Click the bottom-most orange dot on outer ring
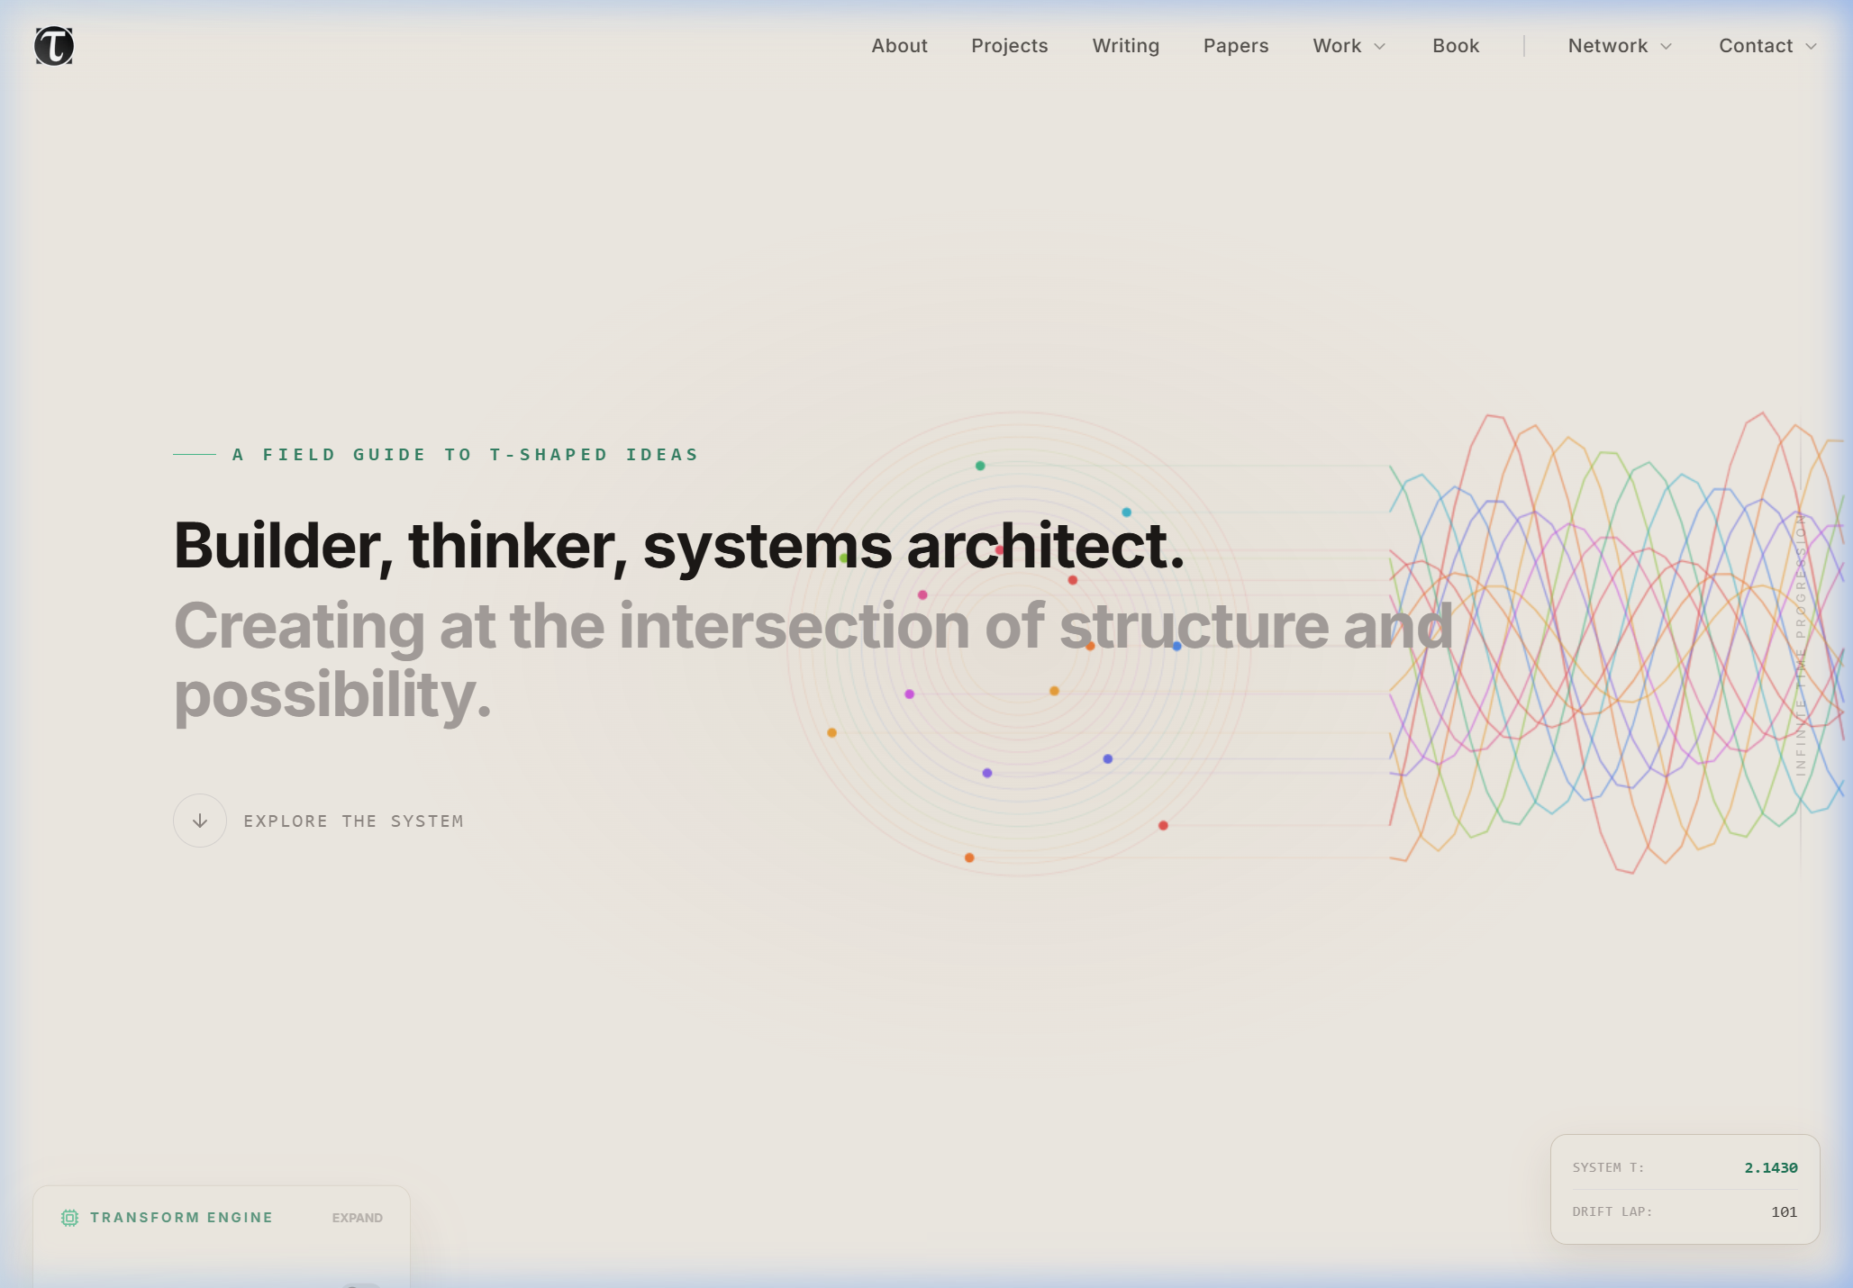1853x1288 pixels. point(969,857)
